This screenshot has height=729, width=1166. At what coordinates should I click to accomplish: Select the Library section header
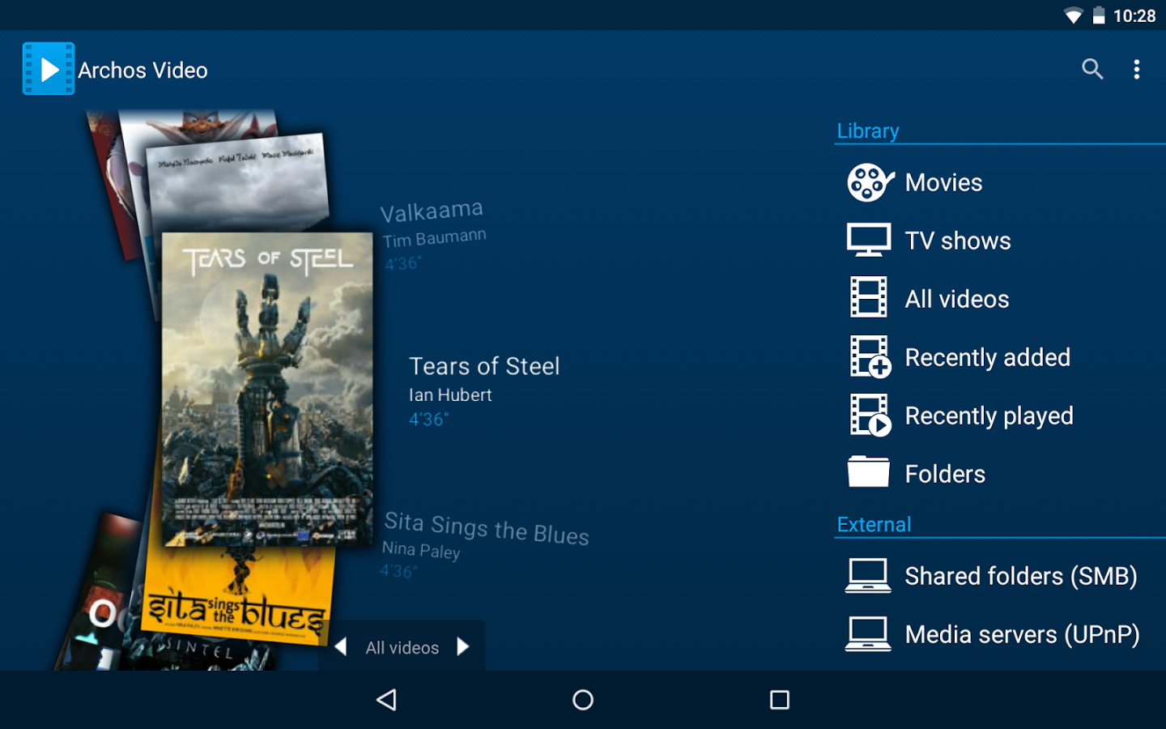(867, 130)
